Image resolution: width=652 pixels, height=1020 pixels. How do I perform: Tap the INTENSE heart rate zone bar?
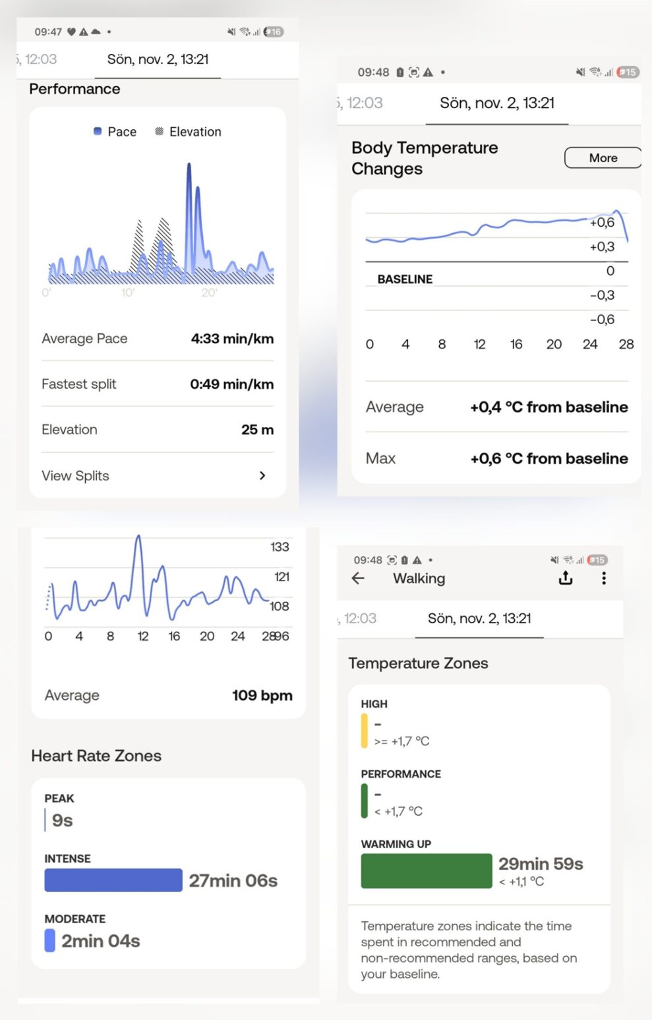coord(113,880)
